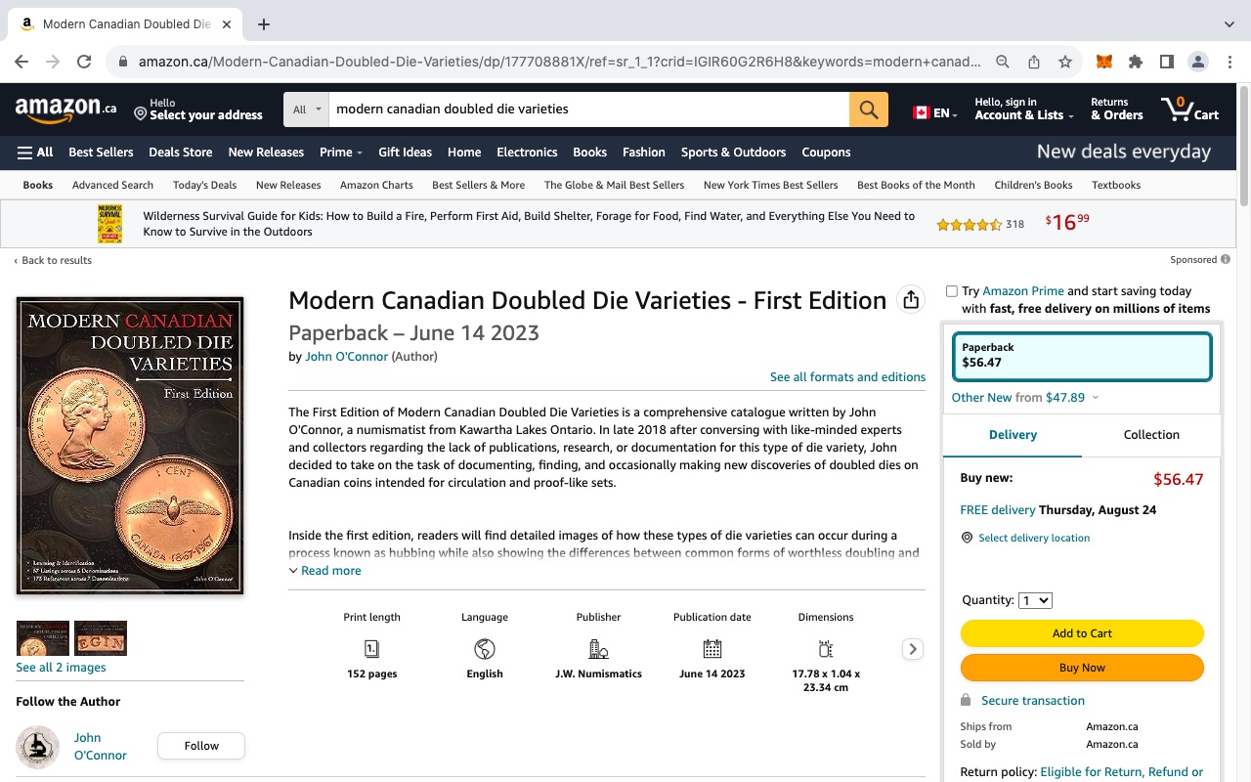Click the orange search magnifier button
The height and width of the screenshot is (782, 1251).
coord(869,109)
